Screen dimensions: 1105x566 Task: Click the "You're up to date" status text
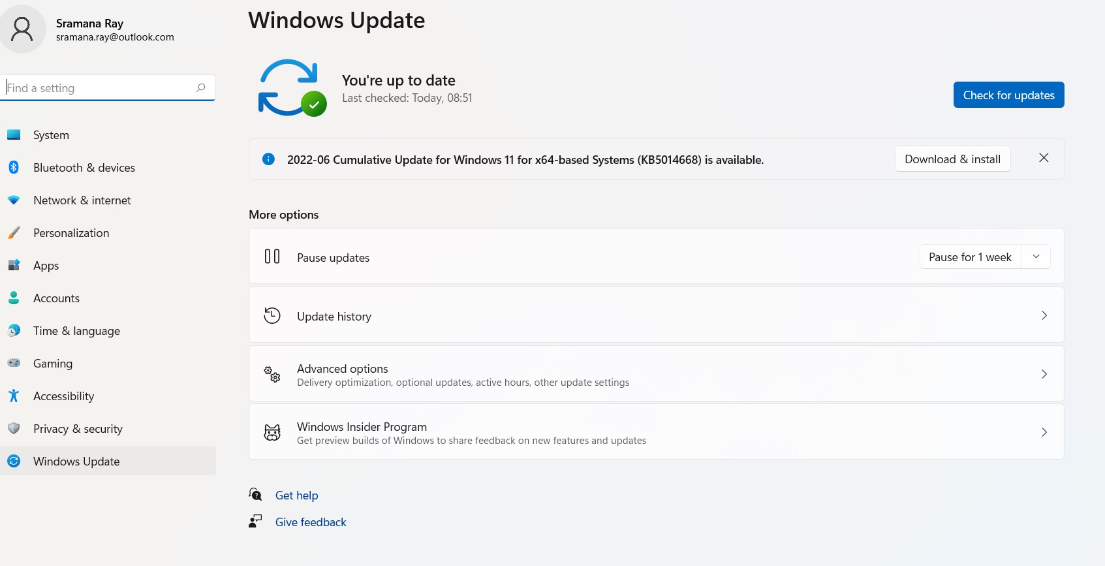pos(399,80)
